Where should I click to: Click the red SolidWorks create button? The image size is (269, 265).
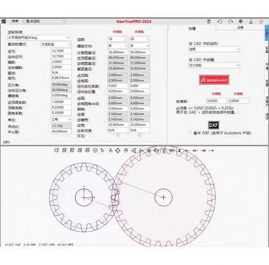[214, 80]
